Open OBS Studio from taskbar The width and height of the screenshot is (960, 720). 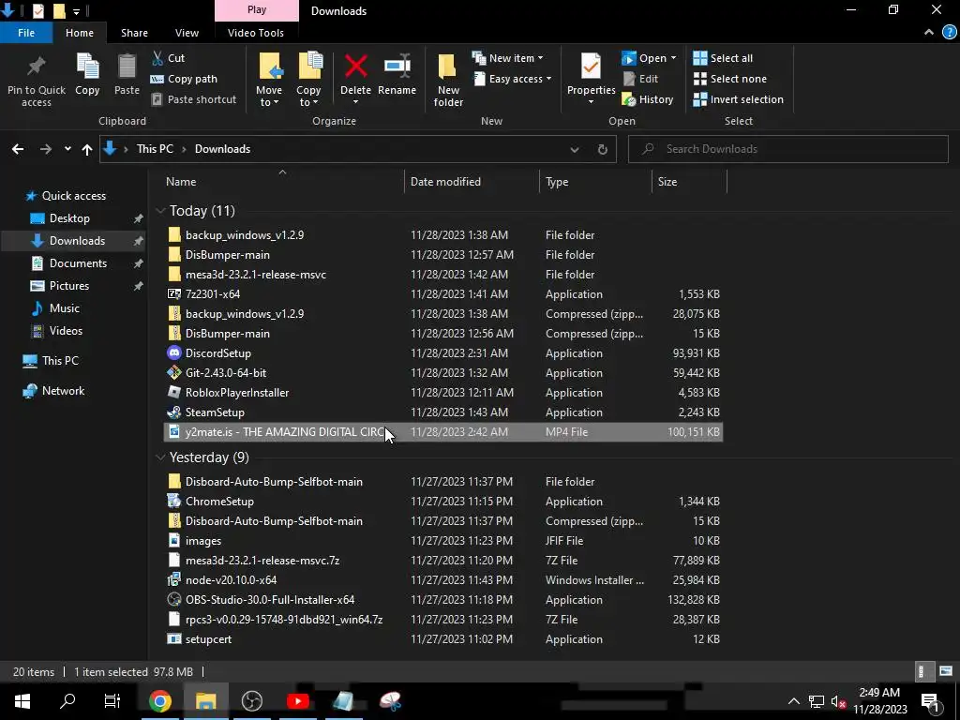coord(251,701)
